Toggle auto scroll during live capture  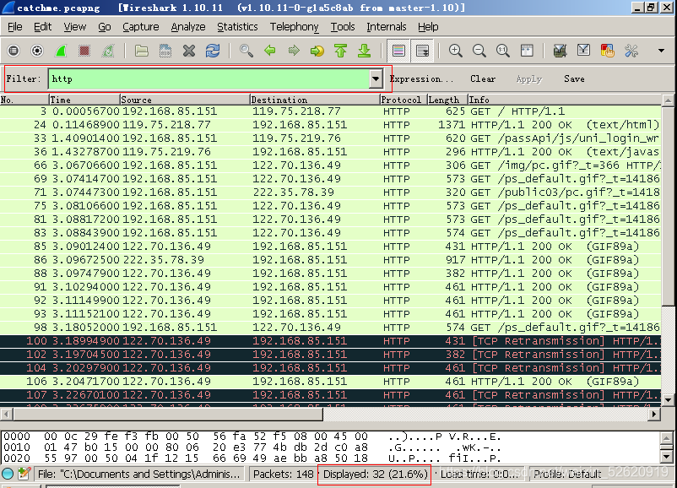(422, 51)
